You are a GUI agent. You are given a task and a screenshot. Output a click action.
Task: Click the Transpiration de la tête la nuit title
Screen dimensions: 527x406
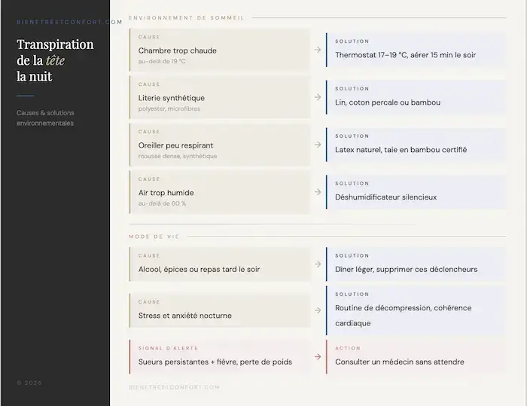(55, 60)
